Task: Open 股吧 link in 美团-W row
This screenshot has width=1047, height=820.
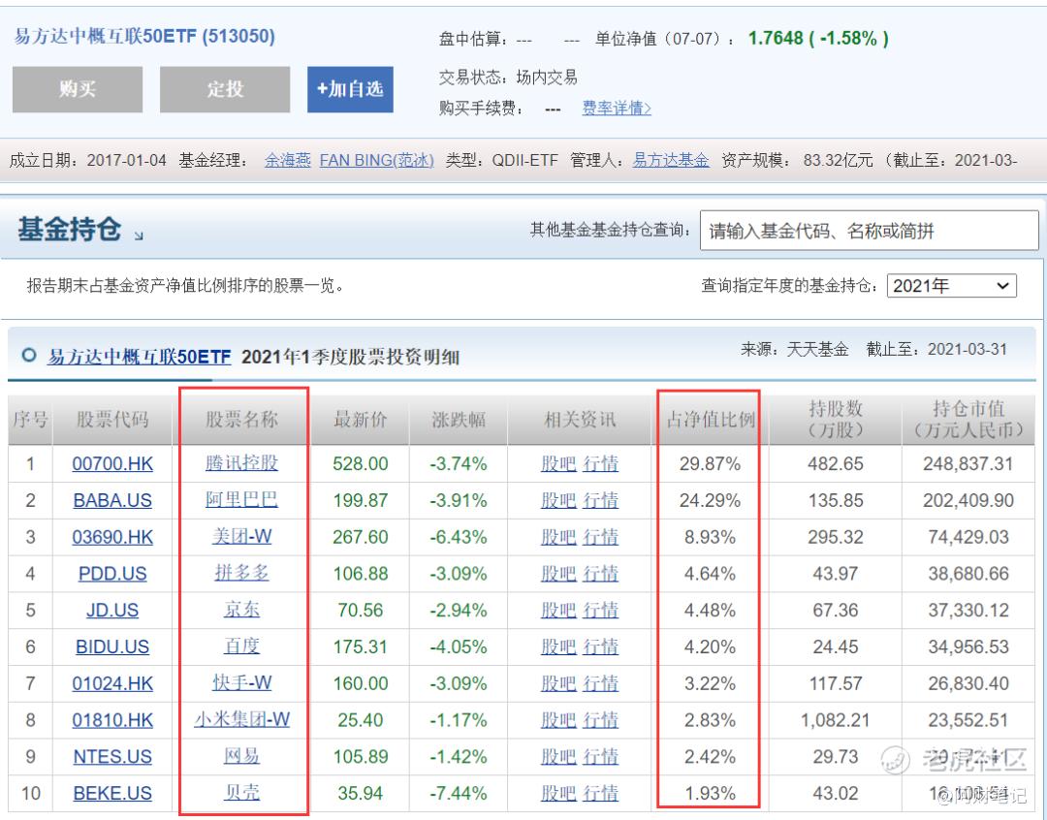Action: tap(559, 537)
